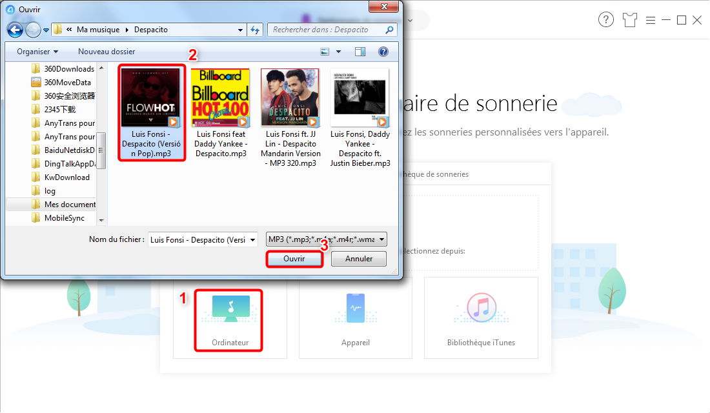Screen dimensions: 710x413
Task: Expand the file type filter dropdown
Action: click(383, 239)
